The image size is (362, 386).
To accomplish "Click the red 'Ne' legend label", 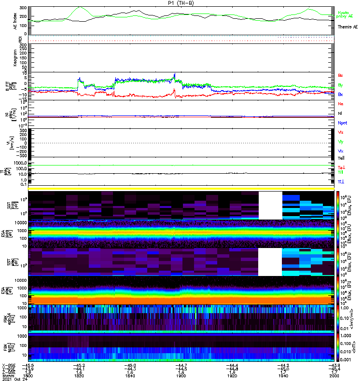I will [341, 104].
